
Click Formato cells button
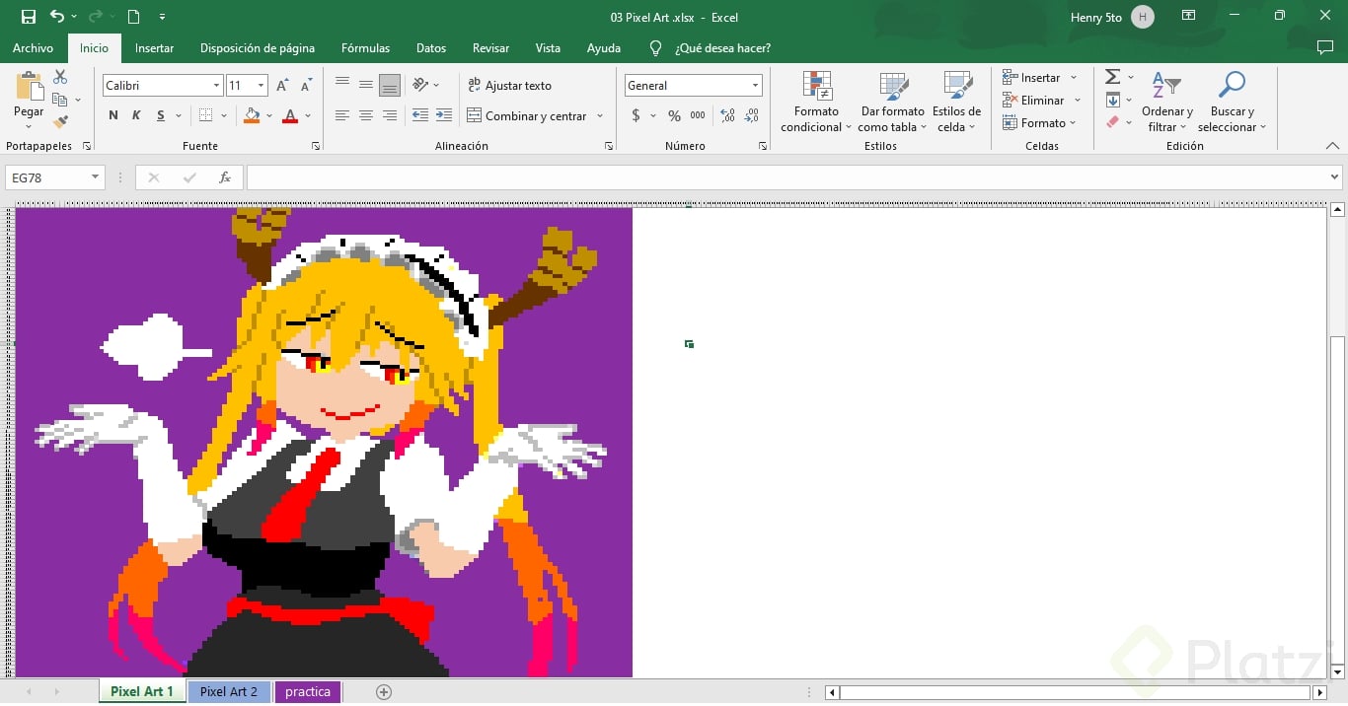coord(1039,122)
